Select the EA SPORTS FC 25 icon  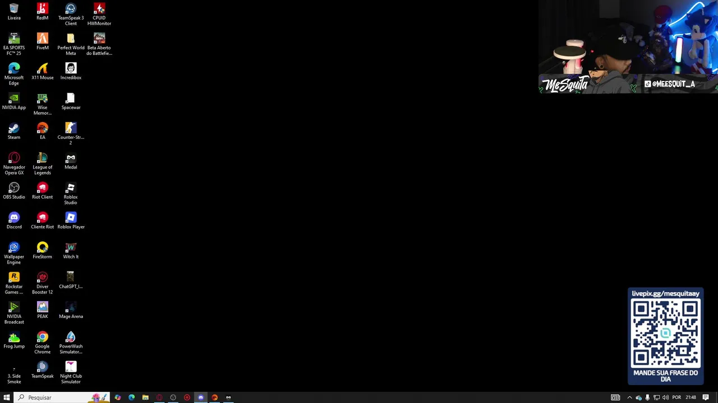coord(14,44)
